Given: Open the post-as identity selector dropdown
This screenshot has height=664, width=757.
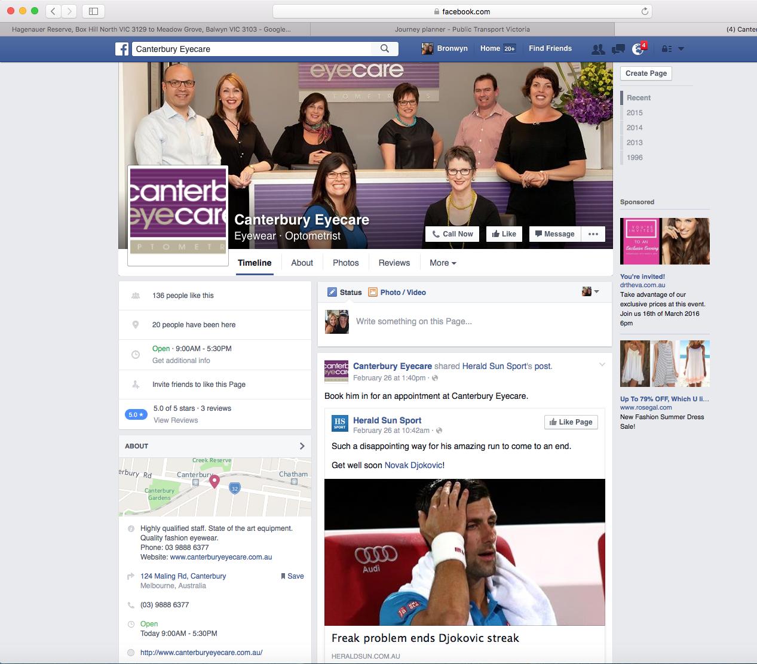Looking at the screenshot, I should [x=590, y=291].
